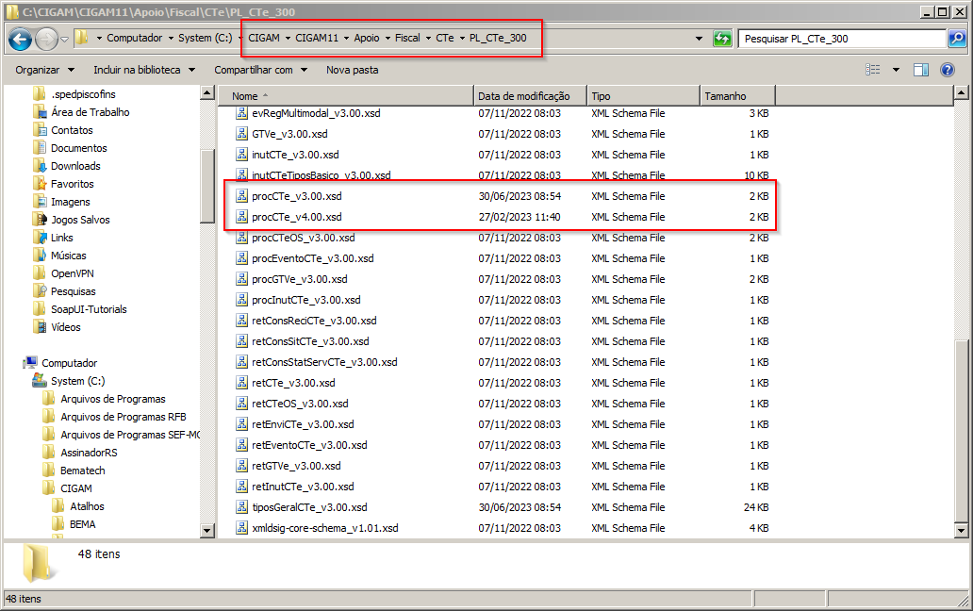The height and width of the screenshot is (611, 973).
Task: Click file list scrollbar down arrow
Action: coord(961,530)
